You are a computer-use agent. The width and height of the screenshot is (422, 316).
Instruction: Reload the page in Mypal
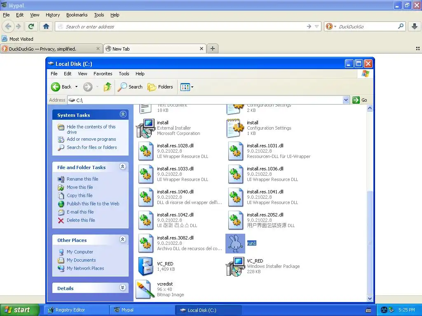click(31, 26)
